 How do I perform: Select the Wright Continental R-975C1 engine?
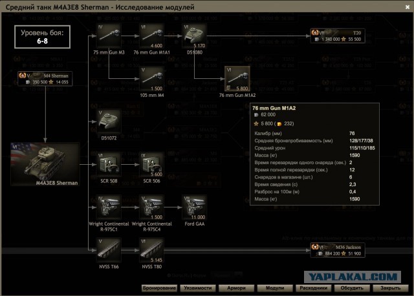pyautogui.click(x=109, y=207)
